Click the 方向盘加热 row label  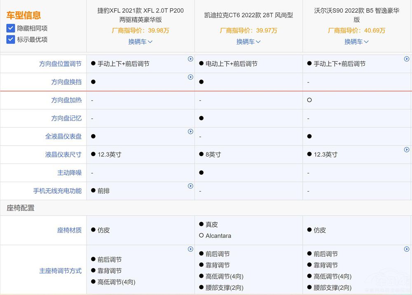point(66,100)
